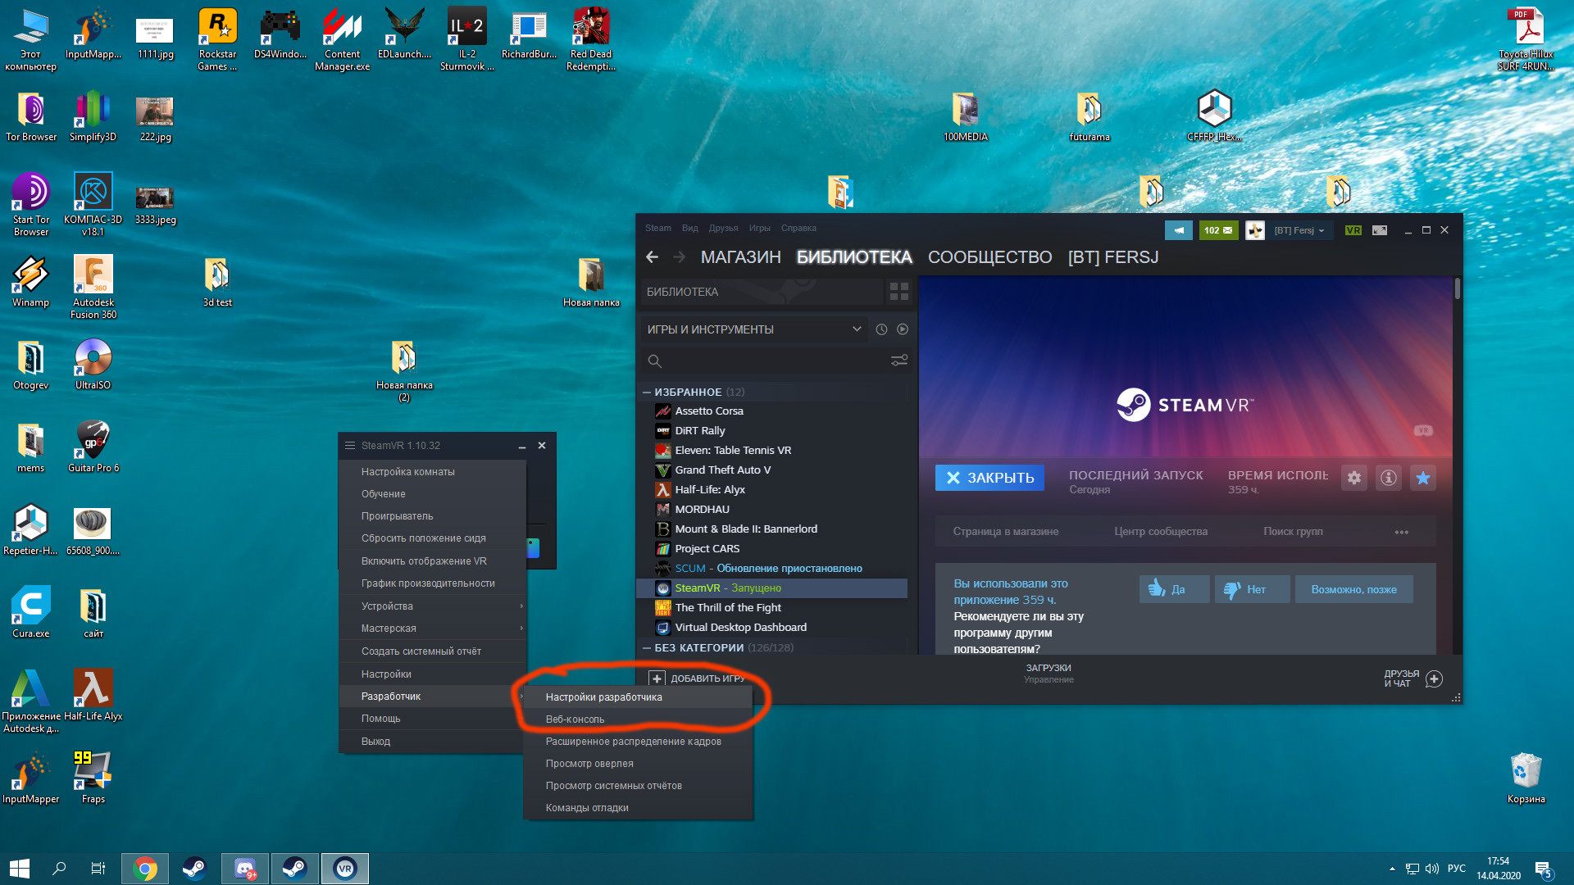This screenshot has width=1574, height=885.
Task: Click the Steam announcements megaphone icon
Action: [1179, 230]
